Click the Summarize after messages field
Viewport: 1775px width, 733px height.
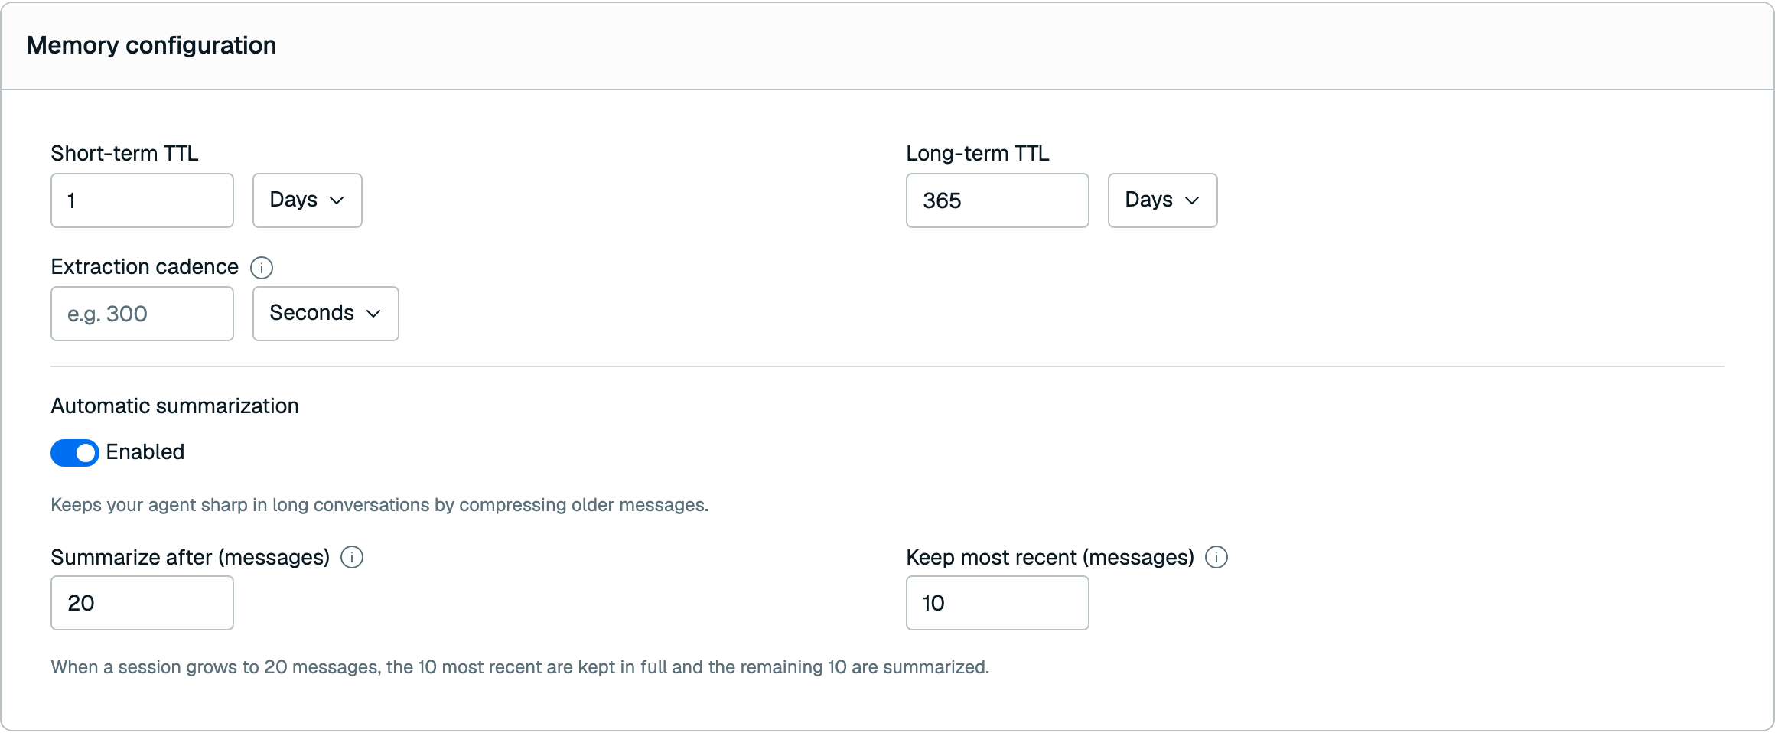point(142,603)
